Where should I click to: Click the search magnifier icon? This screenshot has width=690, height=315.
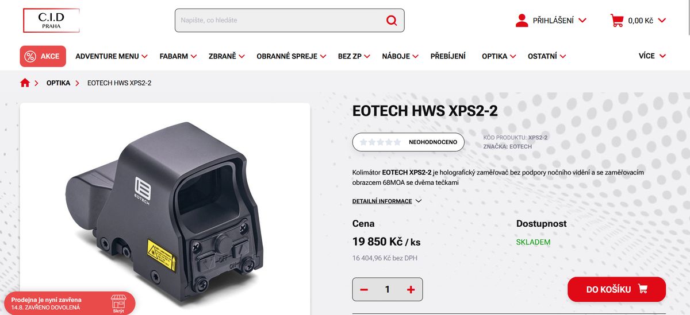coord(392,21)
